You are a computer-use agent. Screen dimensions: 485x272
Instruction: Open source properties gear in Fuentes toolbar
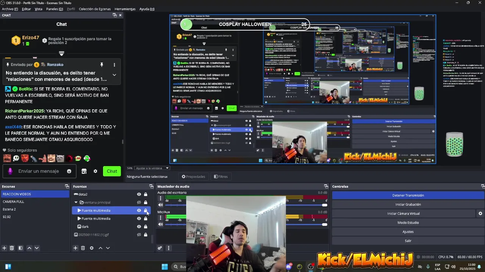click(91, 248)
